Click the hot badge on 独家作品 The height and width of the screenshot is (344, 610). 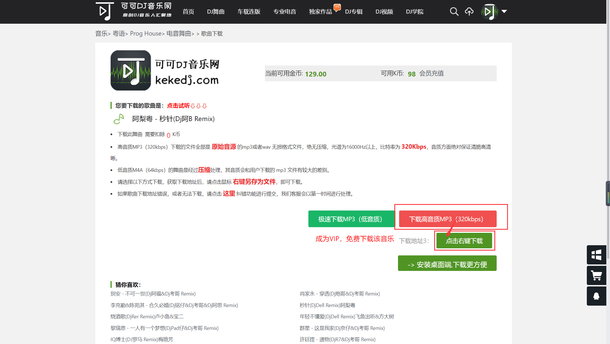click(337, 7)
